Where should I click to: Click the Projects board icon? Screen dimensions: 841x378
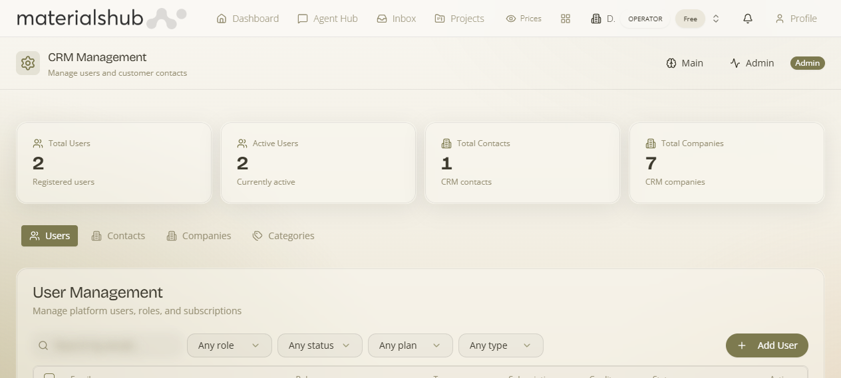[440, 19]
